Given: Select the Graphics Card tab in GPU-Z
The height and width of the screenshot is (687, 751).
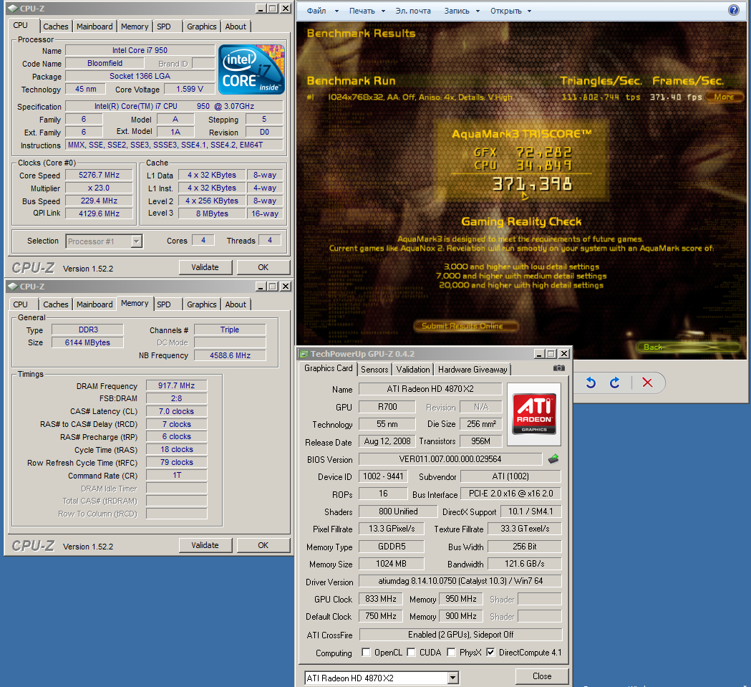Looking at the screenshot, I should point(328,368).
